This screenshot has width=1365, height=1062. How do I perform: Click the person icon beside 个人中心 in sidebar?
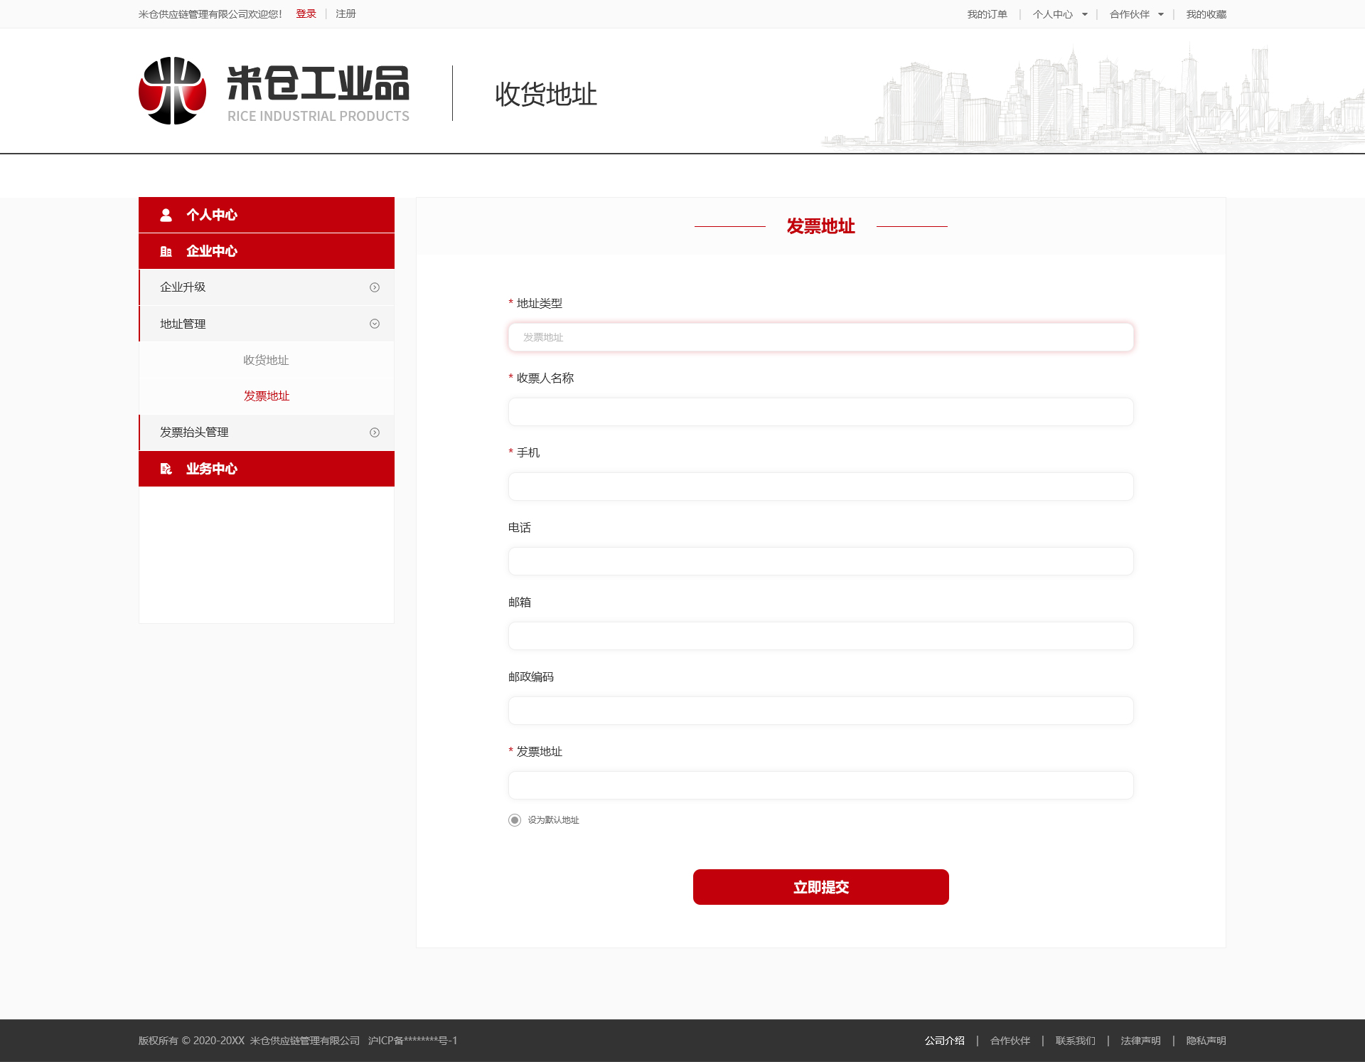(x=166, y=214)
